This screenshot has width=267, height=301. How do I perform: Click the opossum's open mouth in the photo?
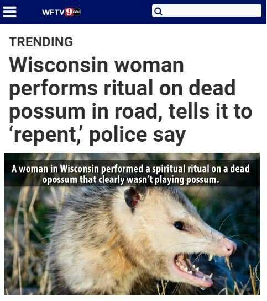pos(193,267)
